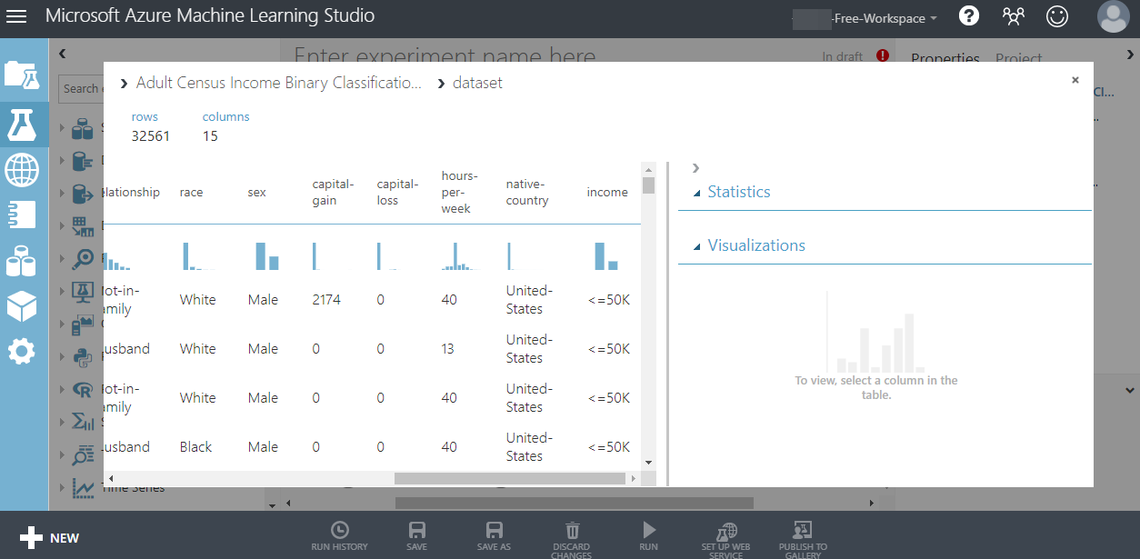Collapse the Visualizations section
The image size is (1140, 559).
point(697,246)
